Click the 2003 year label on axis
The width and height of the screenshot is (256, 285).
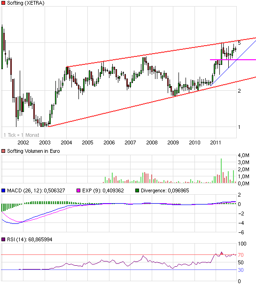45,142
